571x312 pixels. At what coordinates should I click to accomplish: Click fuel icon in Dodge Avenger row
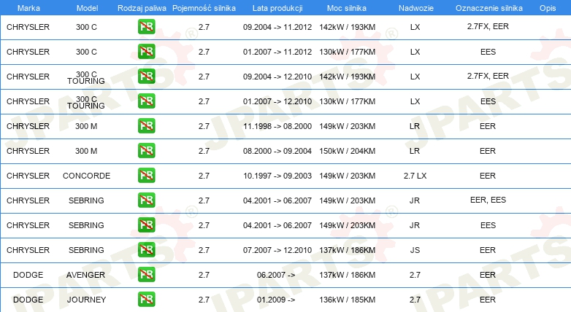click(x=146, y=274)
